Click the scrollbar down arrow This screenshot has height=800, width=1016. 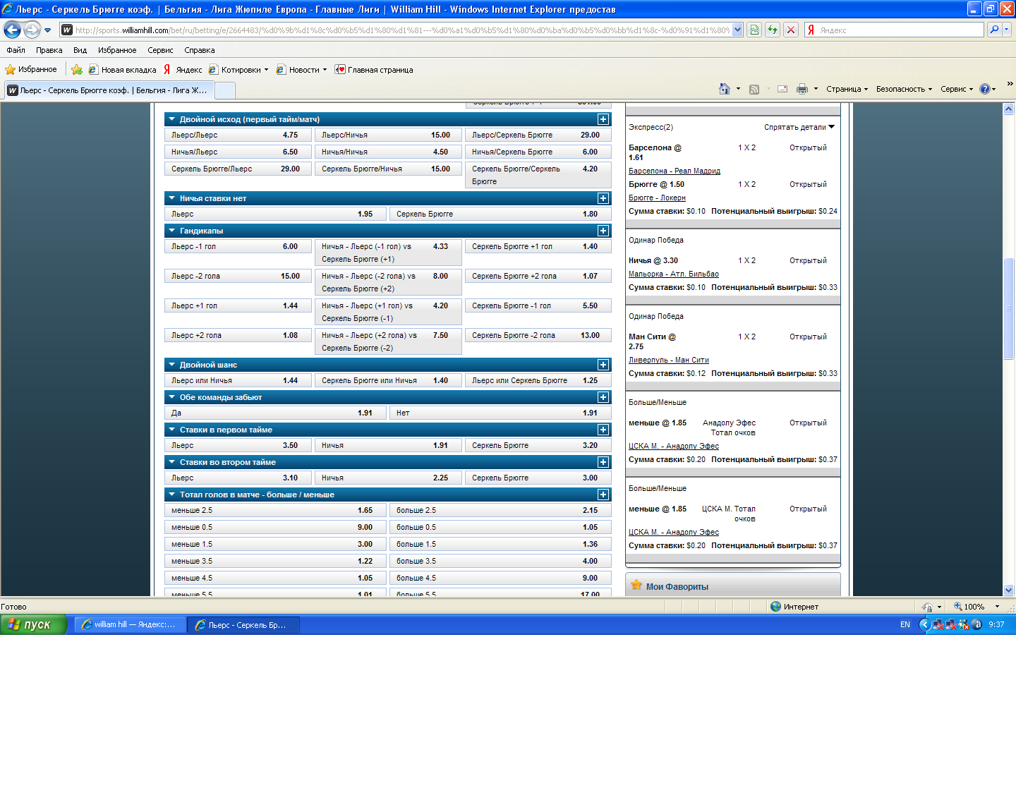(1009, 590)
